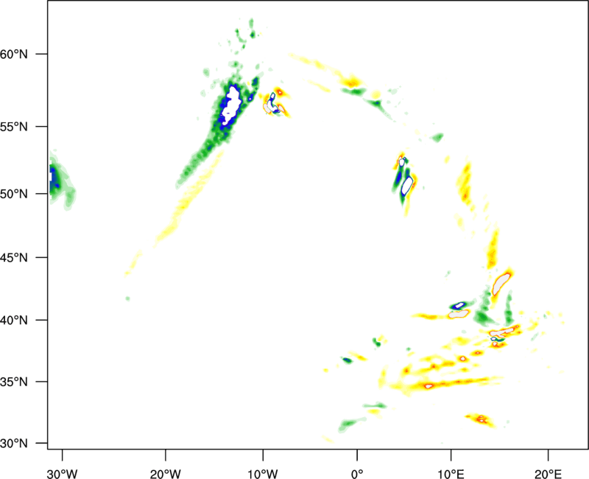Click the 10°E longitude label

(451, 474)
